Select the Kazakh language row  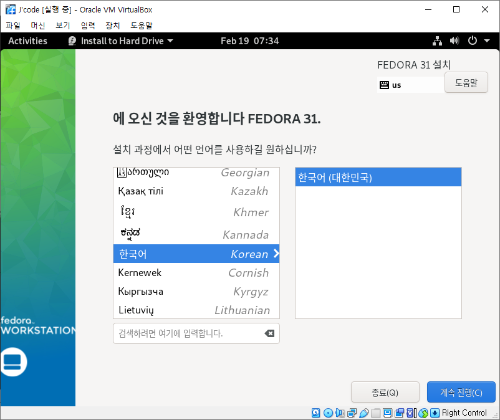click(196, 191)
